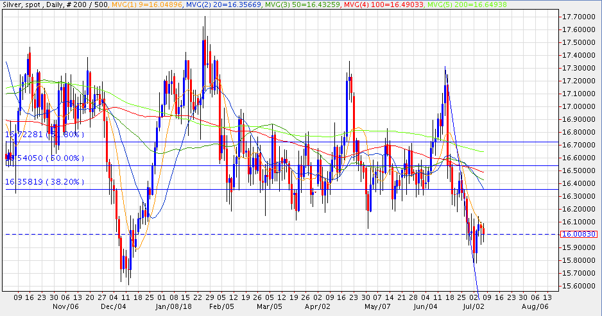Click the 16.20000 price axis label
Viewport: 602px width, 316px height.
(580, 209)
